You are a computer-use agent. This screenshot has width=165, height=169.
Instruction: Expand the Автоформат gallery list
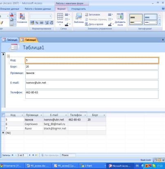[x=160, y=24]
